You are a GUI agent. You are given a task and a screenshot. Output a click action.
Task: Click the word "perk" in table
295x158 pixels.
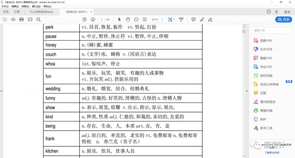click(49, 27)
